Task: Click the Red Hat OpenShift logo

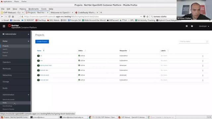Action: pos(22,26)
